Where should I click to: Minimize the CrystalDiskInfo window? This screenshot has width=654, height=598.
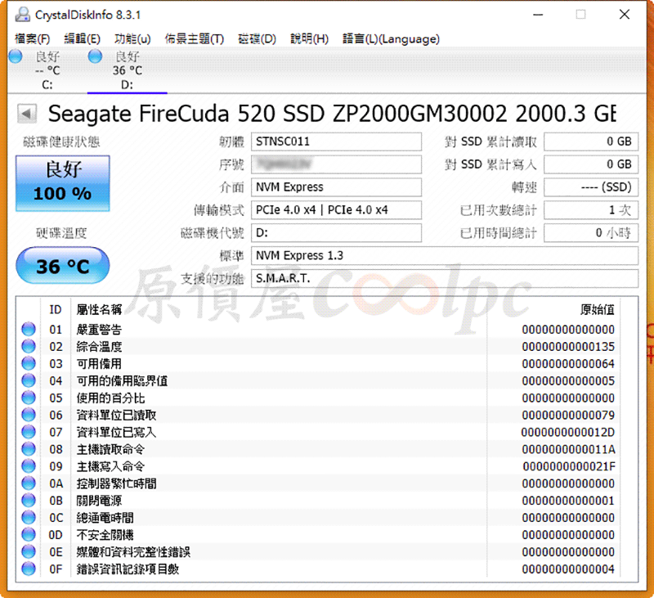(x=538, y=15)
